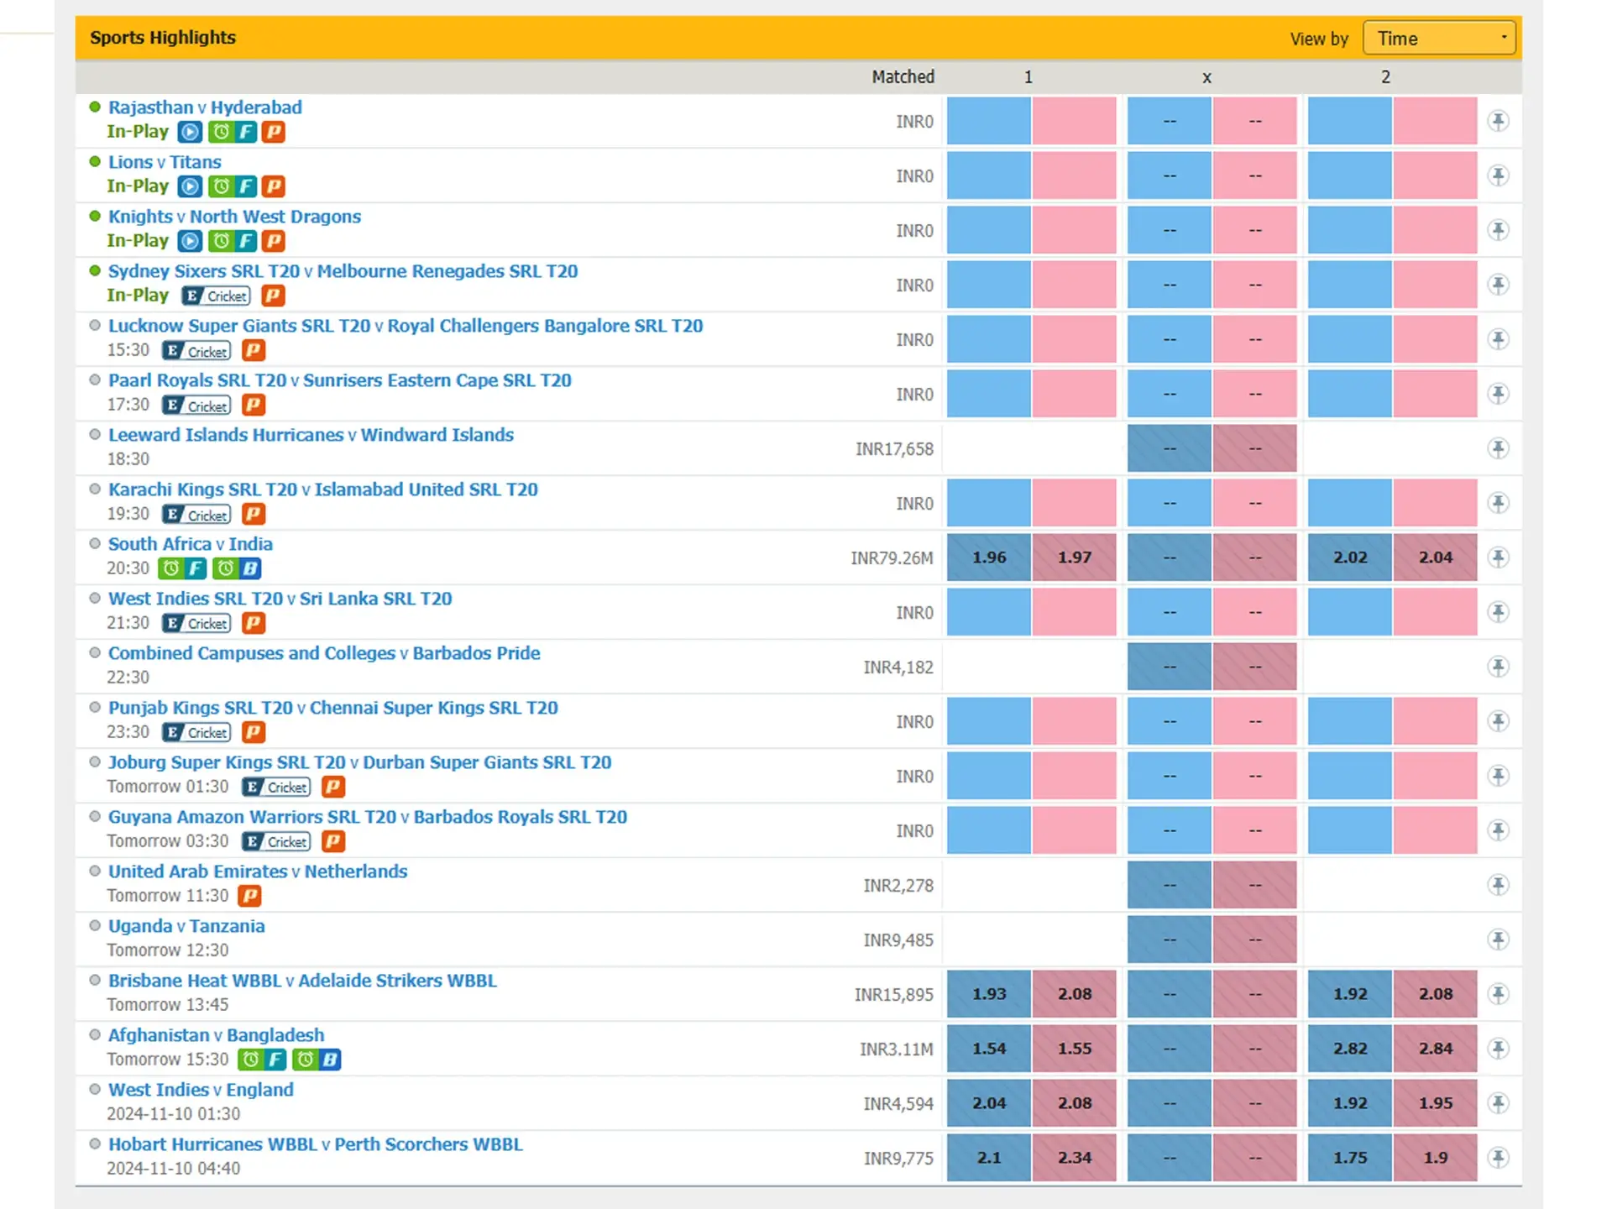Image resolution: width=1612 pixels, height=1209 pixels.
Task: Lay South Africa at 1.97 odds
Action: (1075, 557)
